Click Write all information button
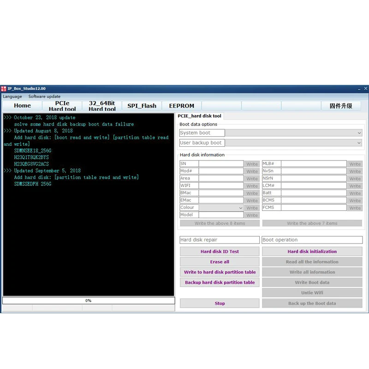The height and width of the screenshot is (369, 369). 312,272
